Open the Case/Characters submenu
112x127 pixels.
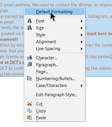[55, 86]
